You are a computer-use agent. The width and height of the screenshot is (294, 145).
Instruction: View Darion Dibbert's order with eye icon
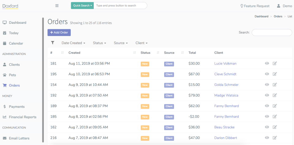click(x=267, y=138)
